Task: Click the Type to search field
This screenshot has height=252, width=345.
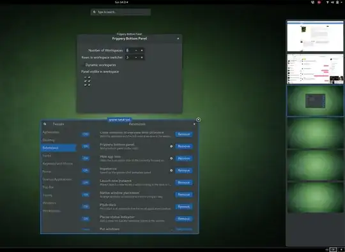Action: [121, 12]
